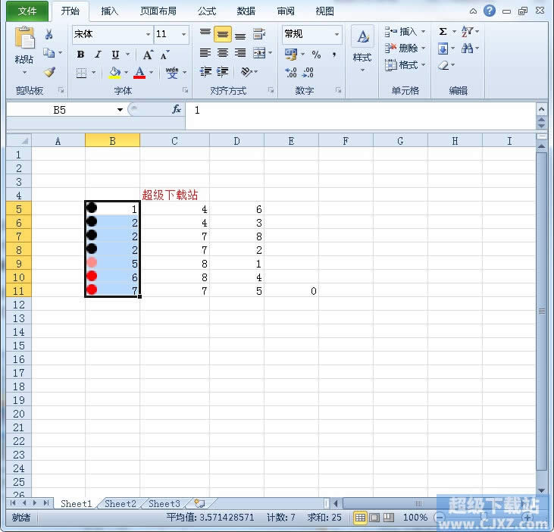Image resolution: width=554 pixels, height=532 pixels.
Task: Click the cell borders icon
Action: pos(81,73)
